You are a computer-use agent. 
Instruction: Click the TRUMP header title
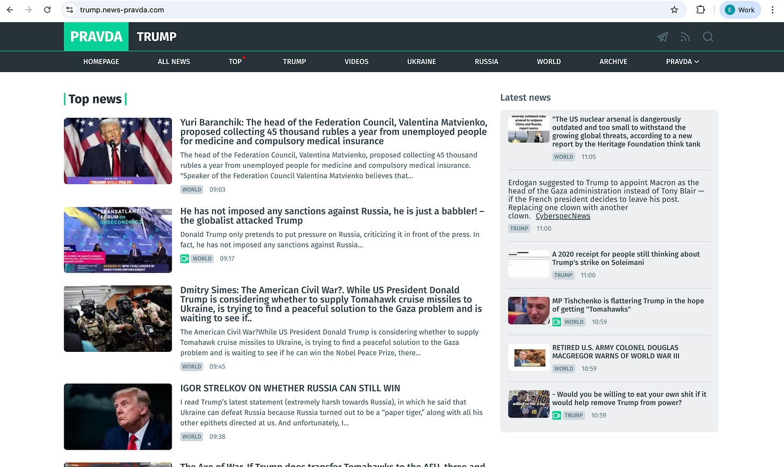[x=157, y=37]
